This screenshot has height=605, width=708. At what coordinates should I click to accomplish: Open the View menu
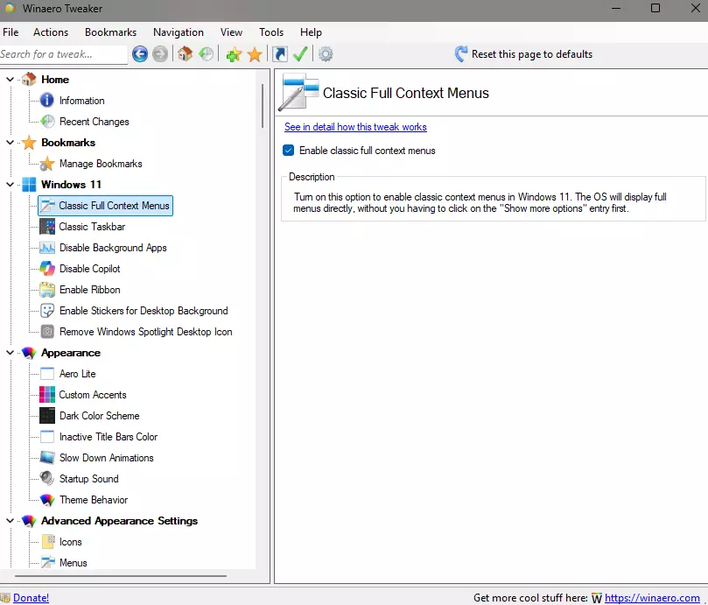point(231,32)
